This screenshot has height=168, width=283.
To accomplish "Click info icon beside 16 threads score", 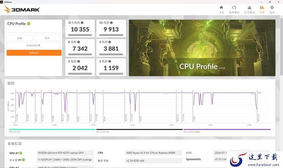I will (112, 23).
